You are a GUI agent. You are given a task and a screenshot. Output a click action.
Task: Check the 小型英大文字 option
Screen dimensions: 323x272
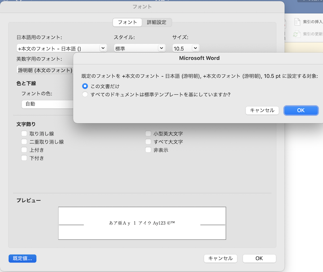point(148,134)
